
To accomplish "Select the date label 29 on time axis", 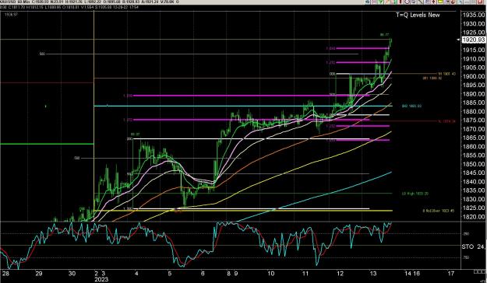I will coord(38,274).
